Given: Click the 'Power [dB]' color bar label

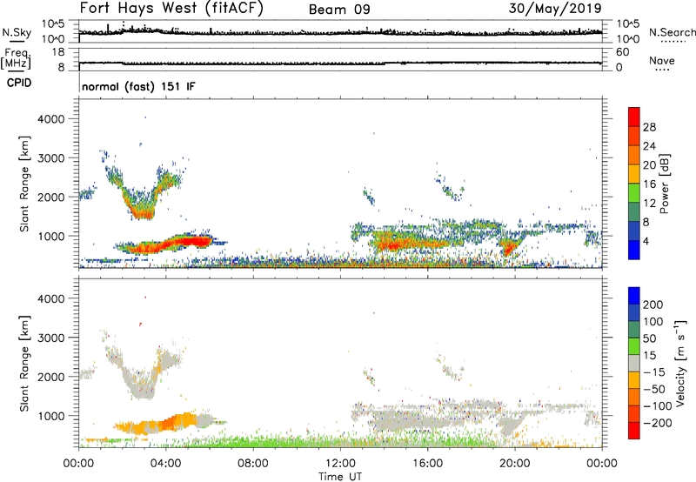Looking at the screenshot, I should [665, 184].
